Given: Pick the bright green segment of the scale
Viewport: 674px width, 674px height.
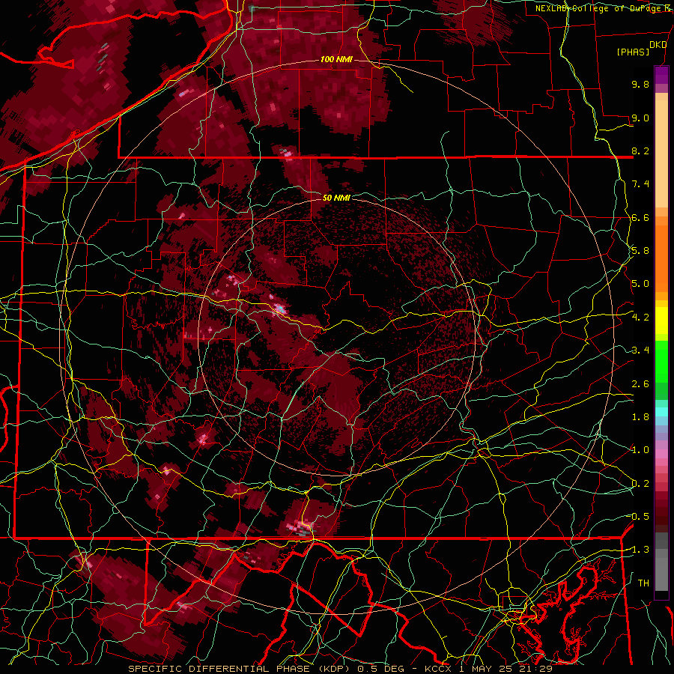Looking at the screenshot, I should pos(661,361).
